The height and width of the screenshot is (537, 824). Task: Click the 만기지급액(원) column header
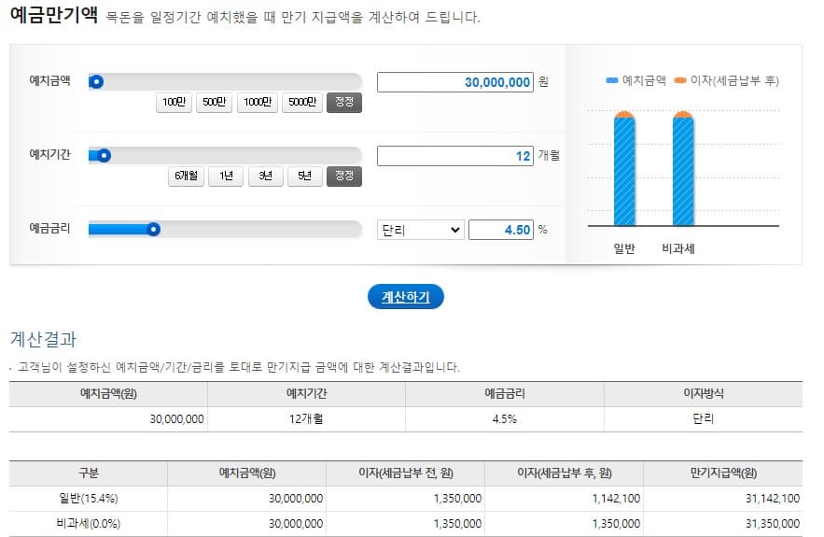[x=723, y=473]
